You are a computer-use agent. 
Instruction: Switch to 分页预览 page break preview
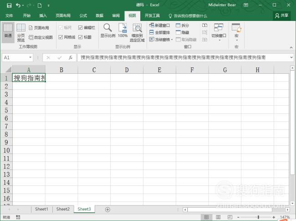click(x=21, y=33)
